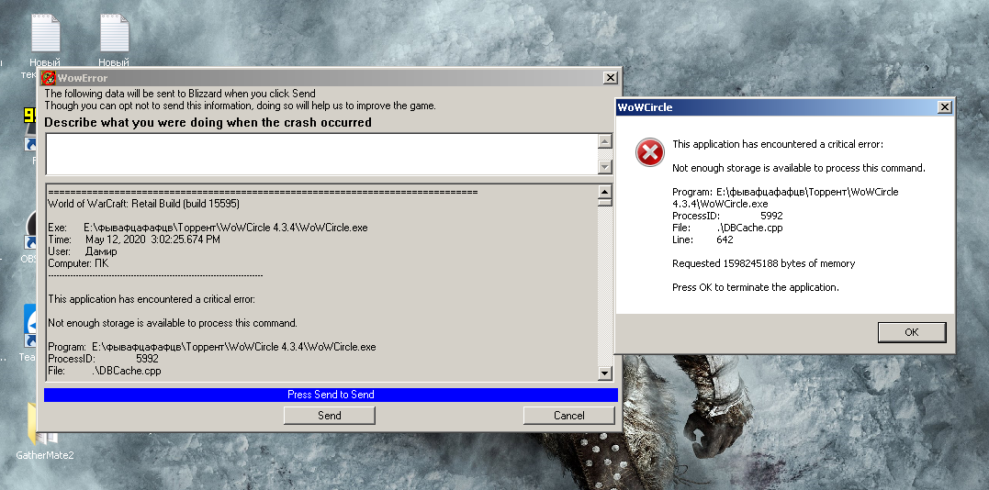
Task: Click the yellow-black desktop shortcut icon
Action: 30,117
